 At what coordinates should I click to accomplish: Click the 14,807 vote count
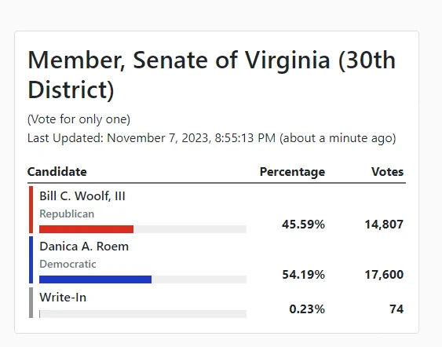click(384, 225)
